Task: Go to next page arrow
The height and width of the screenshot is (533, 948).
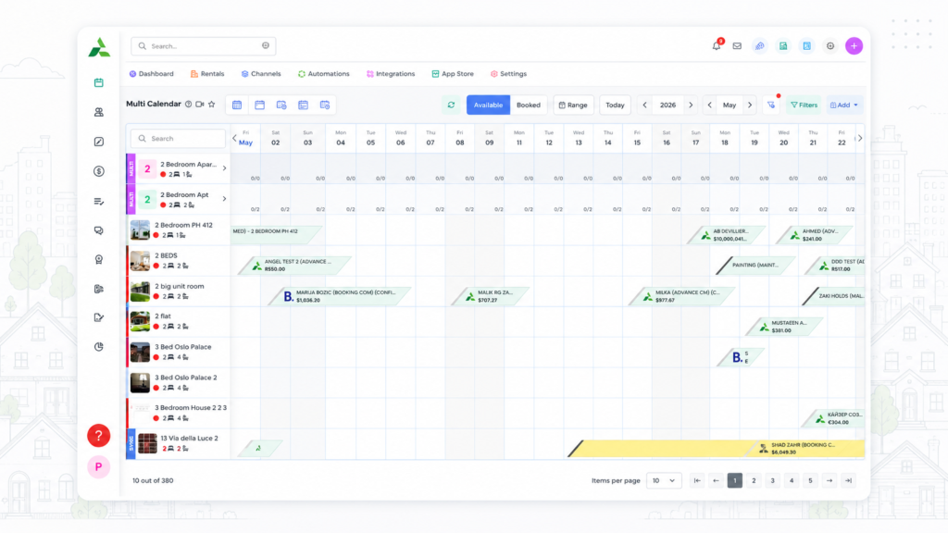Action: click(x=829, y=481)
